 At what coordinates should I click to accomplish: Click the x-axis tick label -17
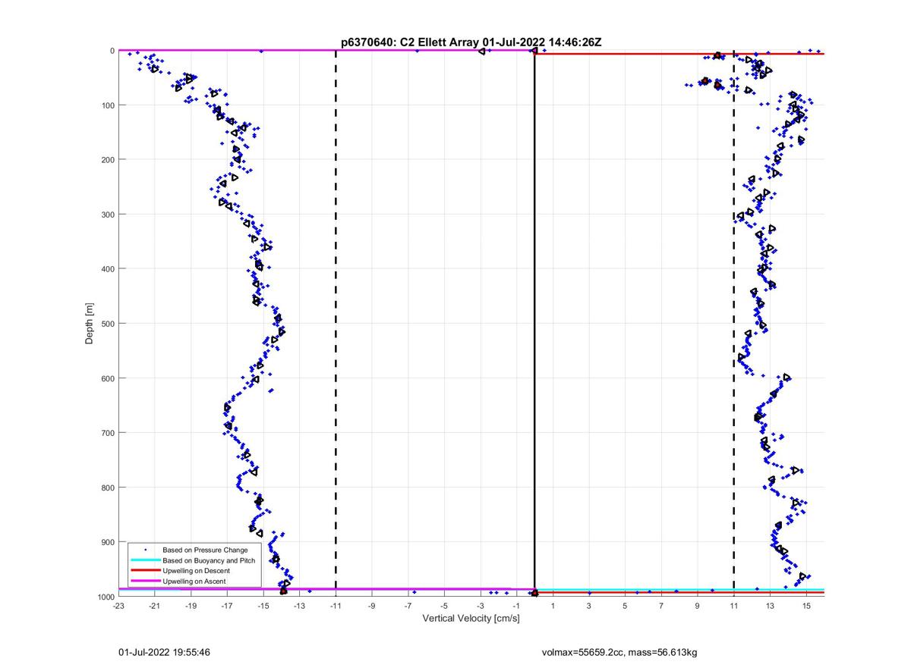(227, 606)
